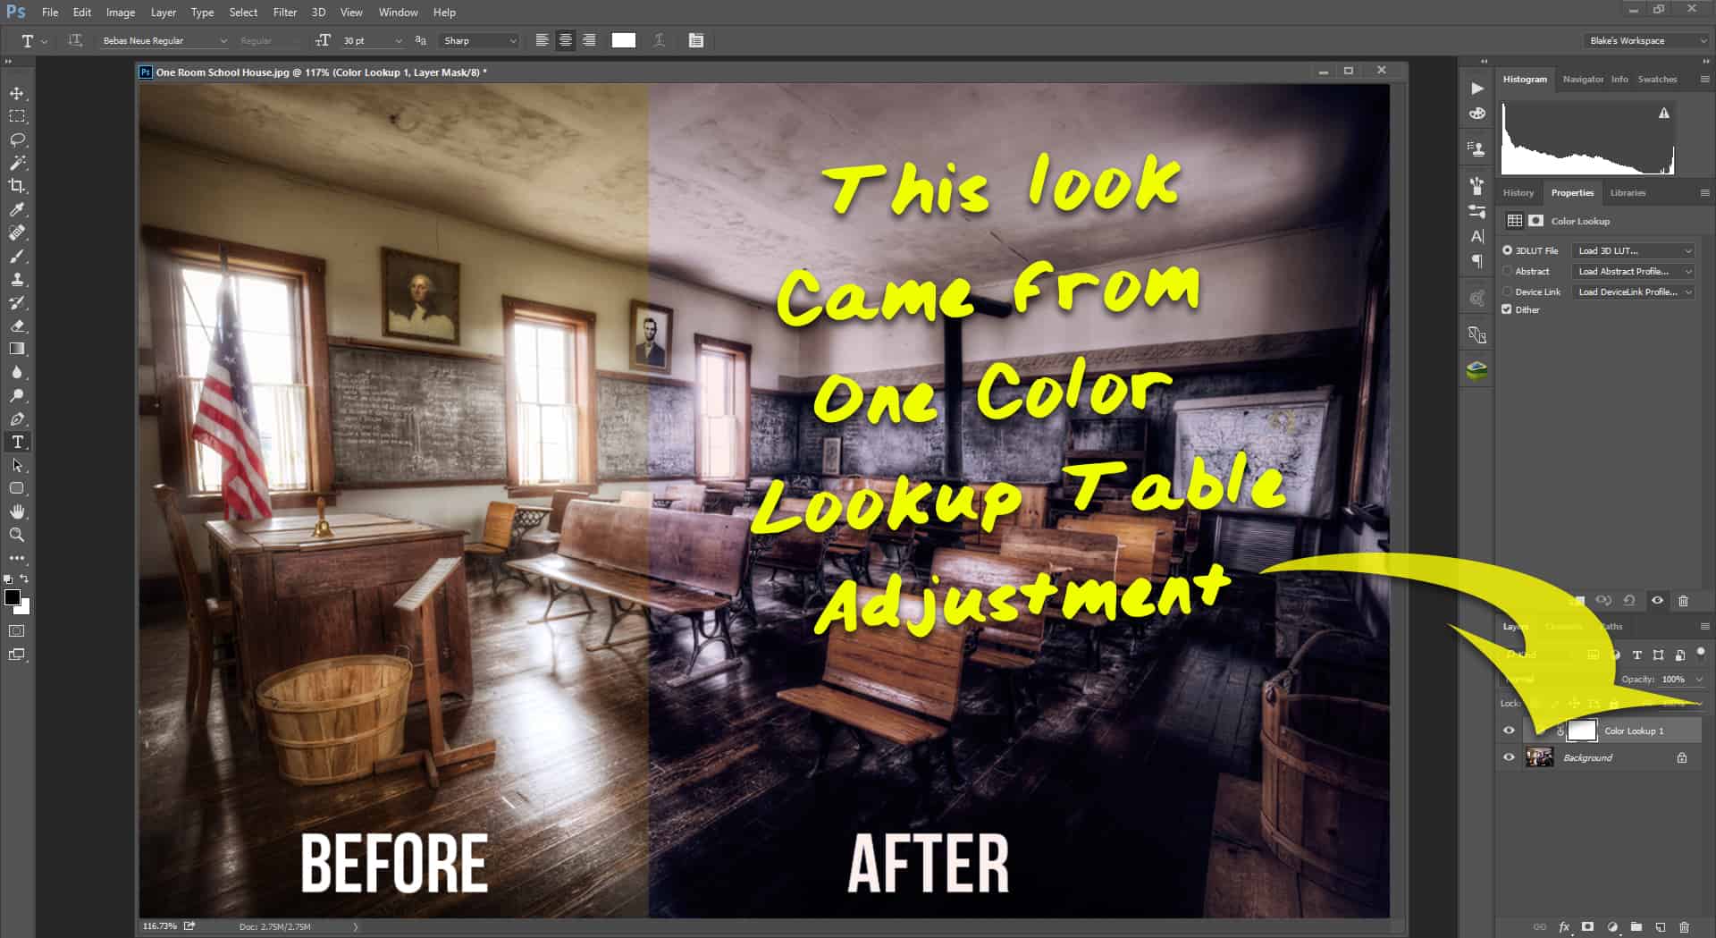Click the Add layer style fx icon
Screen dimensions: 1716x938
point(1564,926)
